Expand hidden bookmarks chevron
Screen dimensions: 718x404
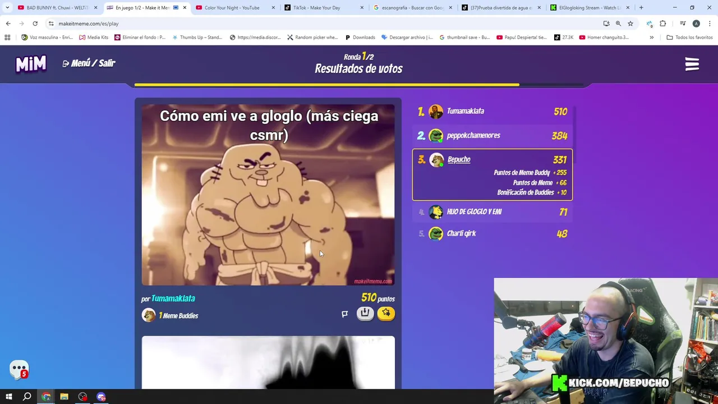coord(651,38)
